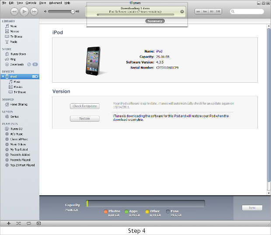Screen dimensions: 271x235
Task: Click the download progress bar
Action: 135,15
